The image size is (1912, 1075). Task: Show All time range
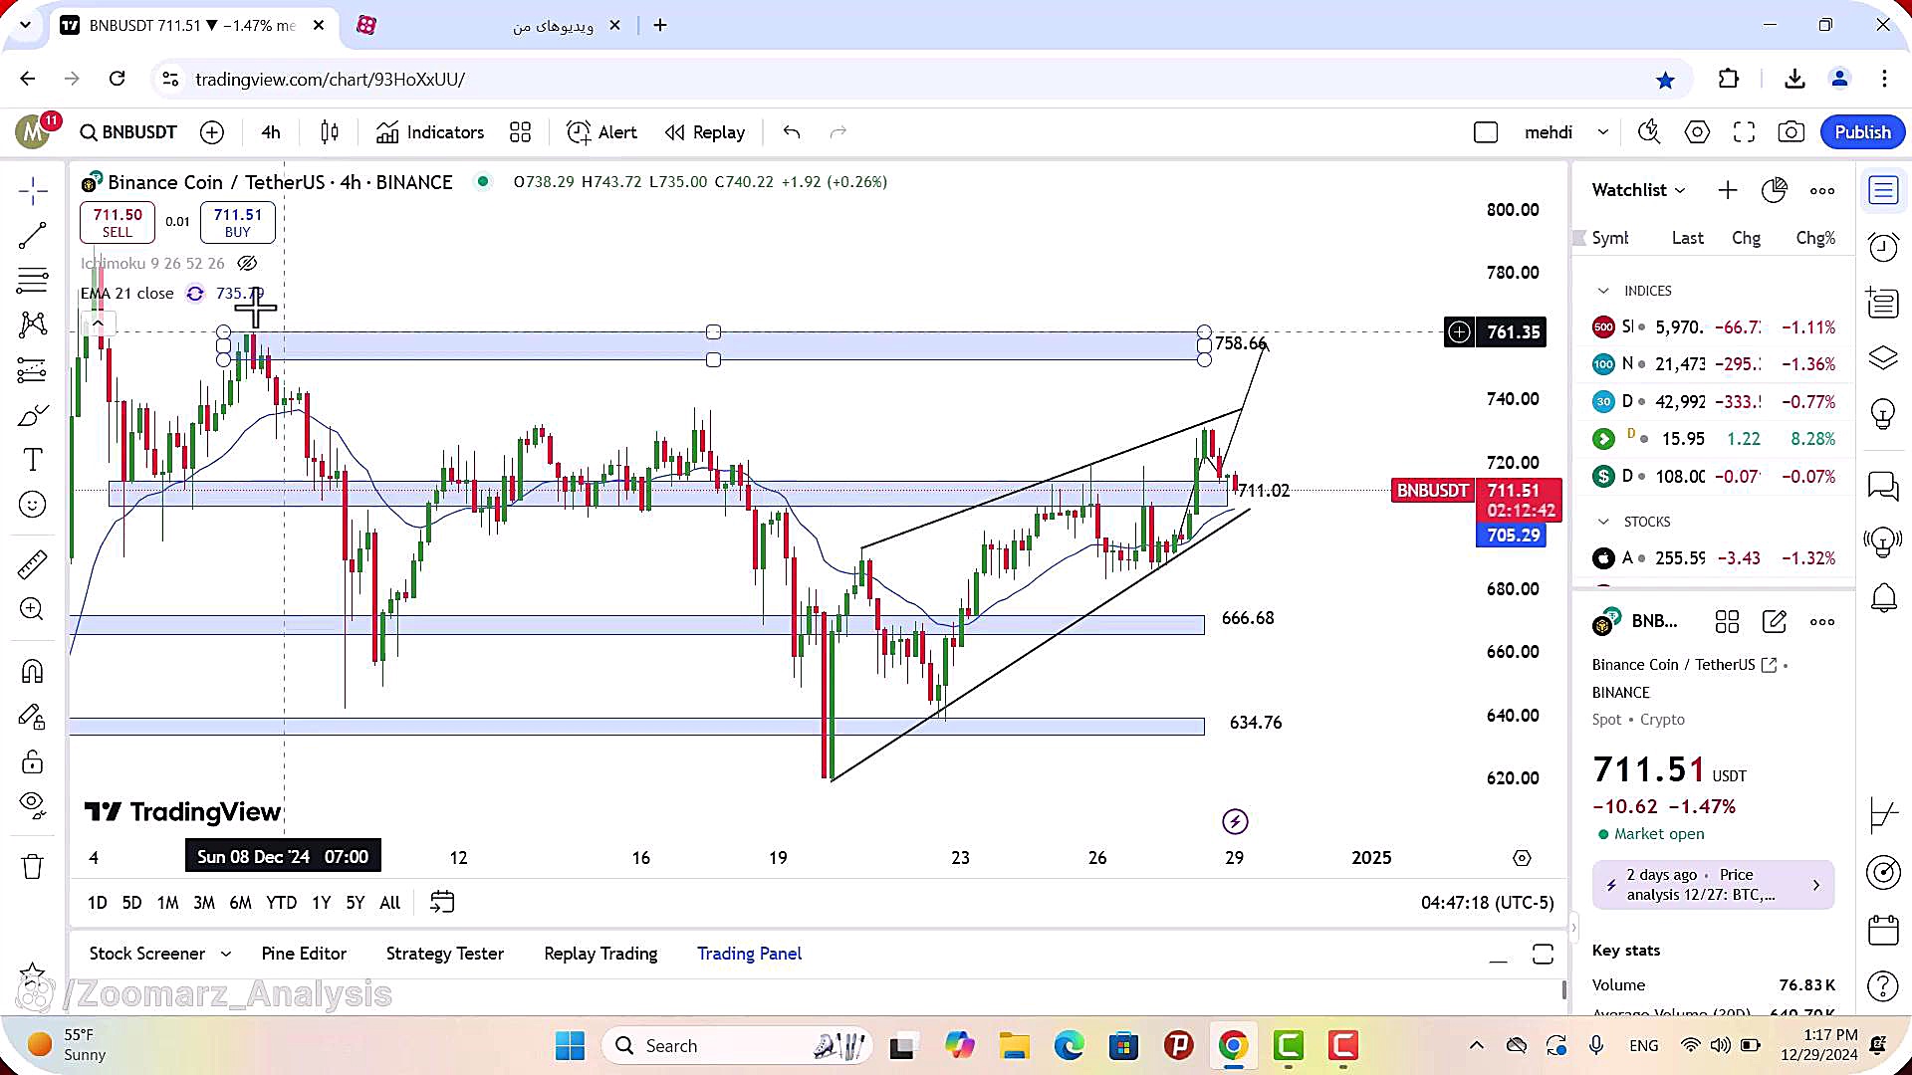[x=390, y=903]
